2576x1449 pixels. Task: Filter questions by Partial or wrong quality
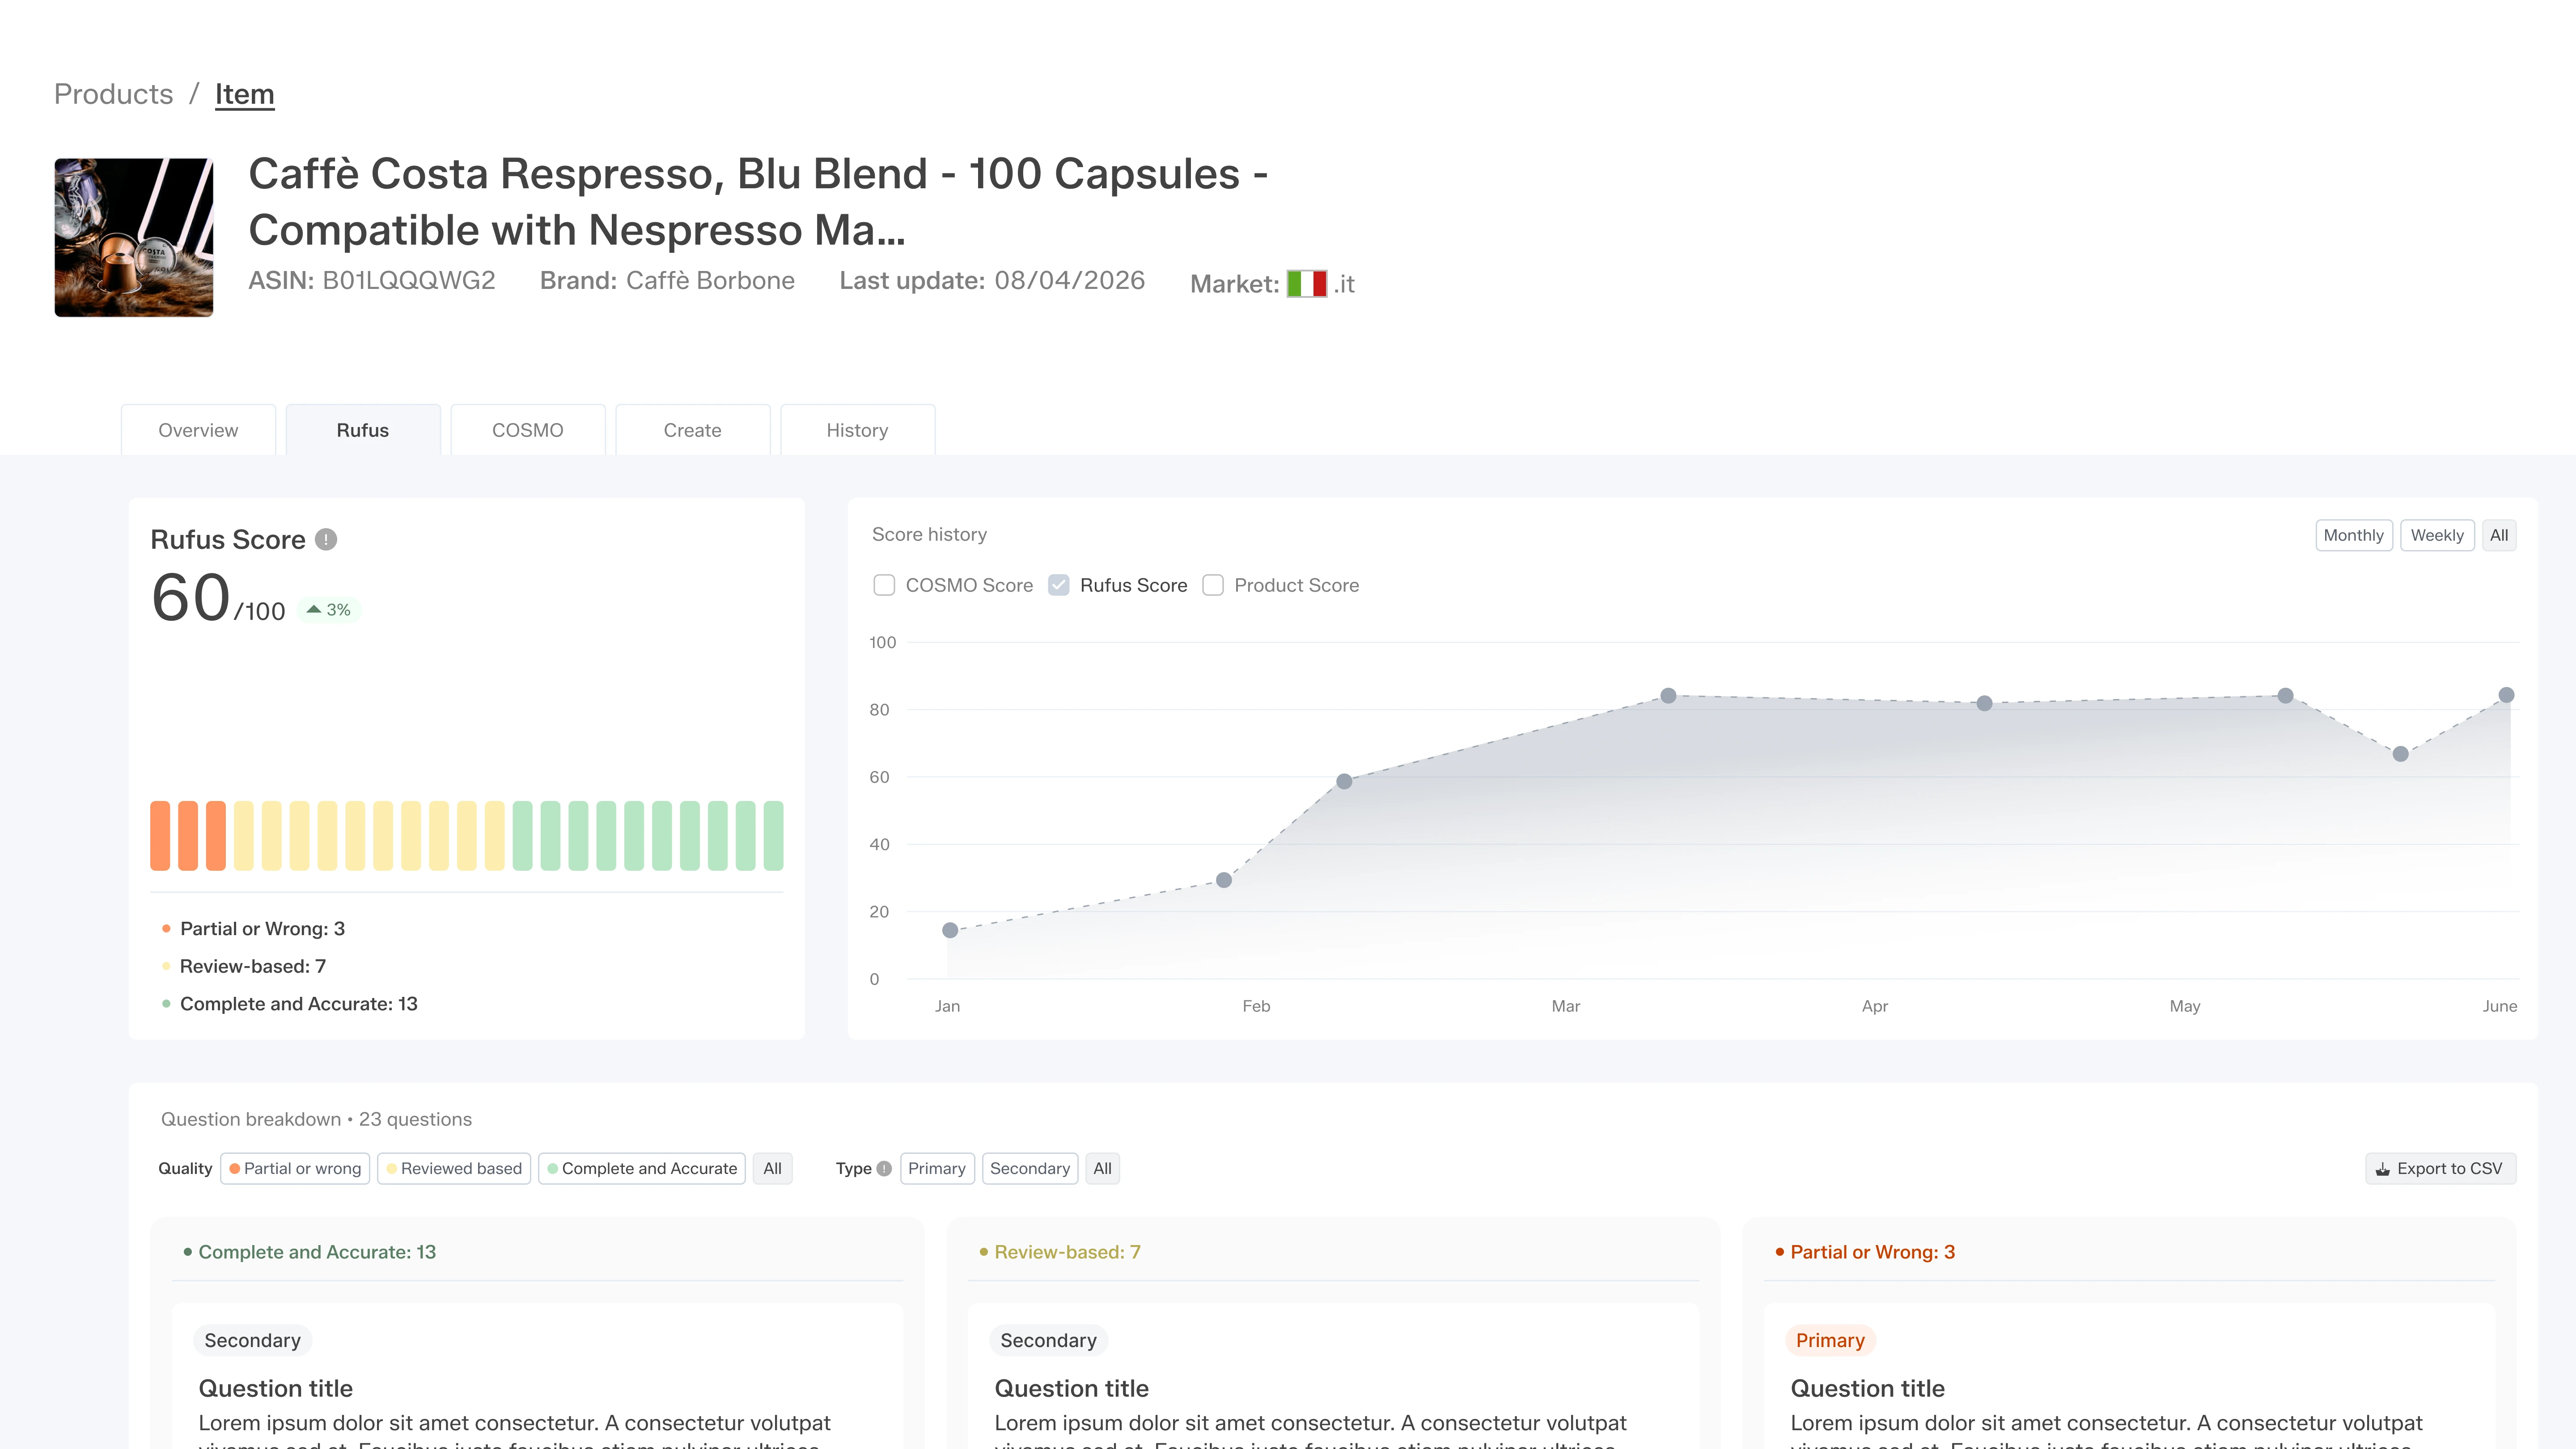click(295, 1168)
